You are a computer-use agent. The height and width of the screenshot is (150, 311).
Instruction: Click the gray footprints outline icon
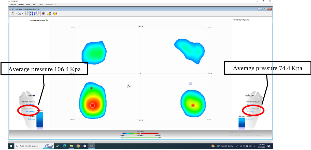pos(26,13)
